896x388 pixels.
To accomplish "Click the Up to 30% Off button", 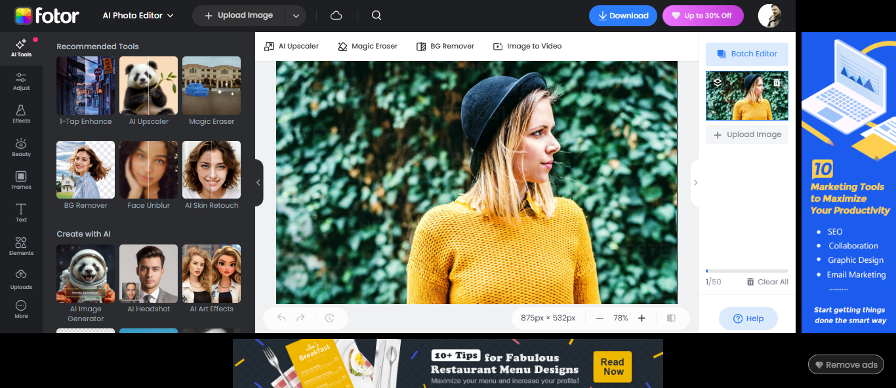I will point(703,16).
